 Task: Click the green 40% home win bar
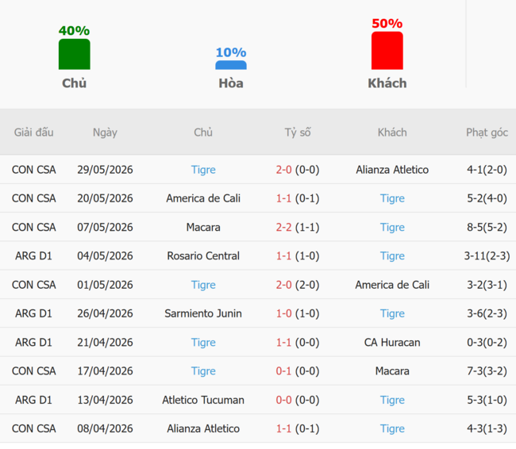tap(75, 54)
